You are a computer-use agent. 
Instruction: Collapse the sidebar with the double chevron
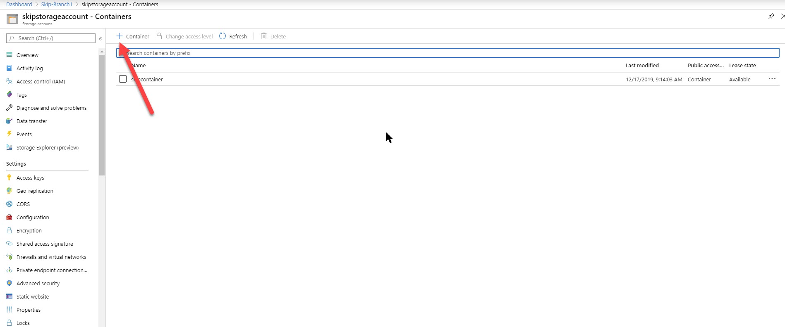pos(101,38)
